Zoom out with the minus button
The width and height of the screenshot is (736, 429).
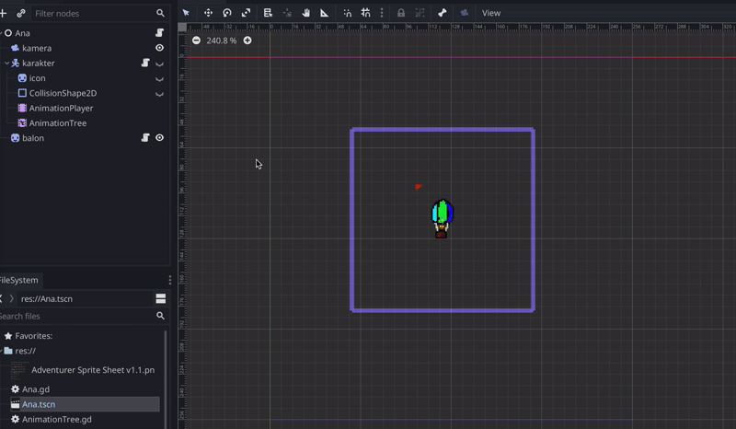(x=196, y=41)
